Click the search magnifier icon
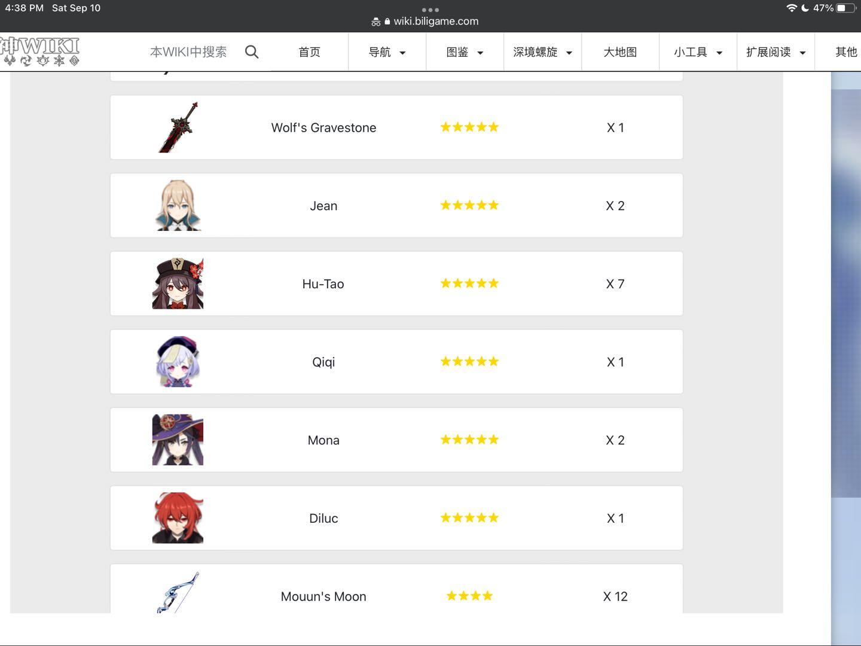 pos(252,52)
